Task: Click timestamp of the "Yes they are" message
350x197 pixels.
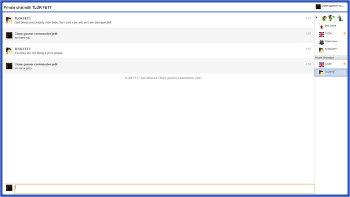Action: pyautogui.click(x=308, y=49)
